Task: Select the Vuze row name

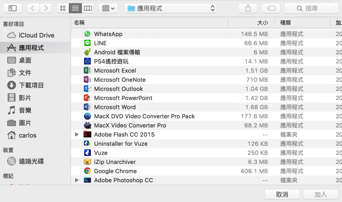Action: [x=101, y=153]
